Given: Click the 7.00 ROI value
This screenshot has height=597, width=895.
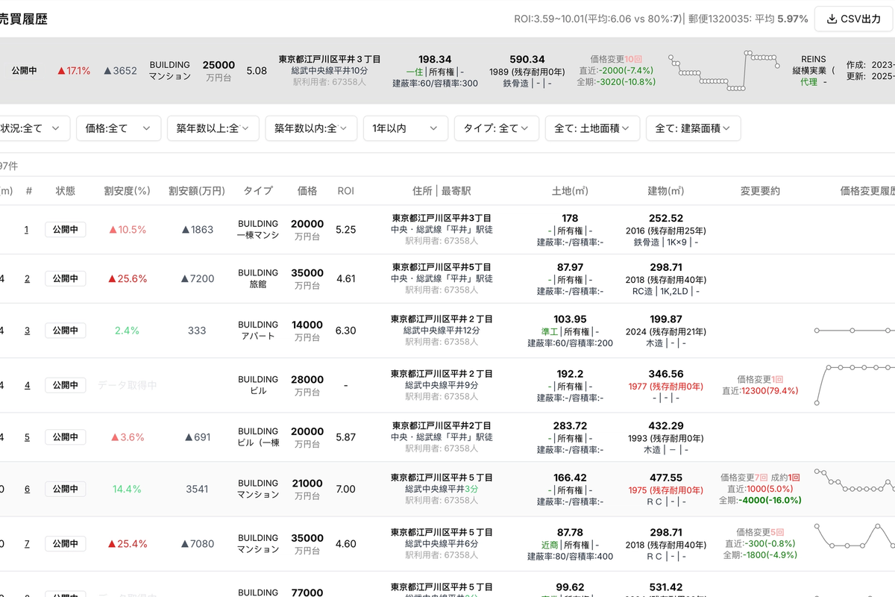Looking at the screenshot, I should (x=345, y=489).
